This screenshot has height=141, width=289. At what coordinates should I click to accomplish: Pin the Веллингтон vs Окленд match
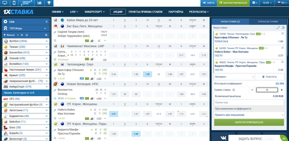pos(55,89)
